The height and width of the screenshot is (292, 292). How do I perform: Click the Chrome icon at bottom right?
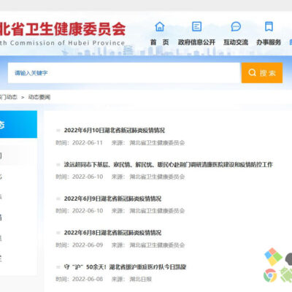pos(270,275)
